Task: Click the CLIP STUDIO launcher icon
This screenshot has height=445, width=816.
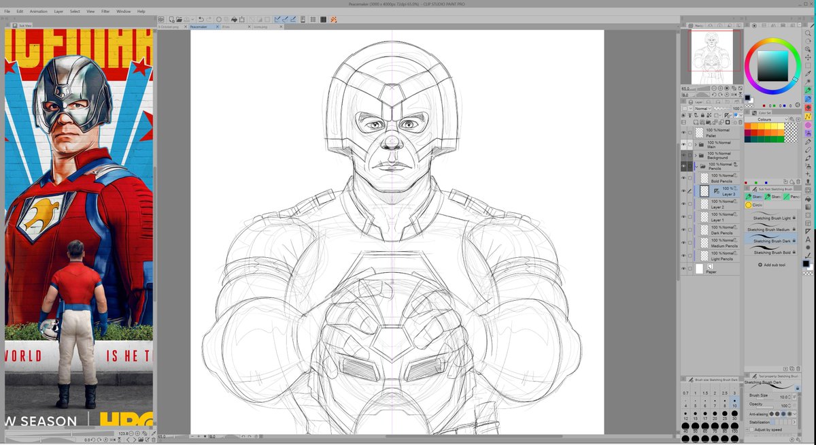Action: (x=160, y=20)
